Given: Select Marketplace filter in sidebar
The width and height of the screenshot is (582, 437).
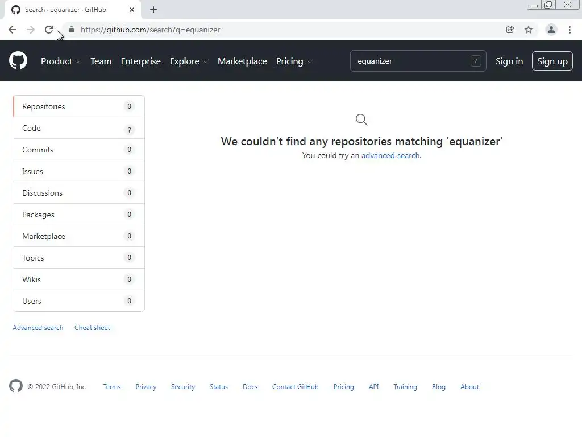Looking at the screenshot, I should [x=78, y=236].
